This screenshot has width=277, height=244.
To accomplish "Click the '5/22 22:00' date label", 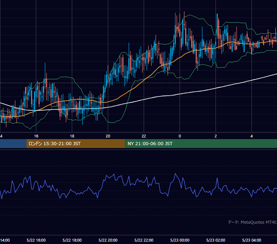I will [x=144, y=240].
